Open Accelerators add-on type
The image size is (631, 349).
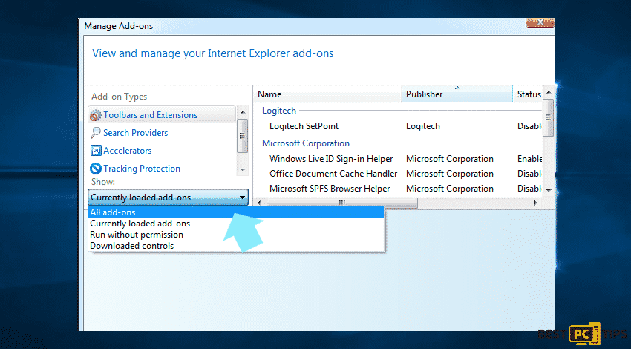coord(127,151)
